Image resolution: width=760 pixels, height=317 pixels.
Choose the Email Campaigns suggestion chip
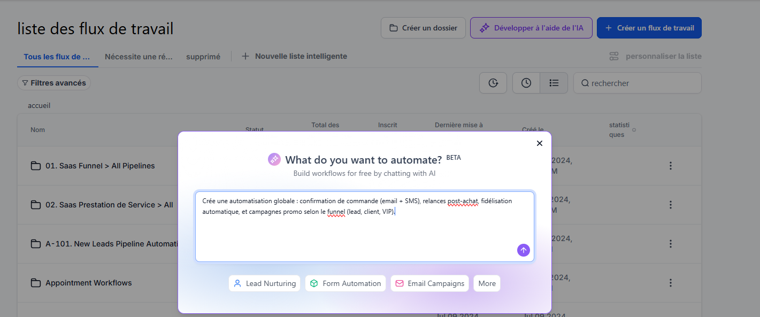pyautogui.click(x=429, y=283)
